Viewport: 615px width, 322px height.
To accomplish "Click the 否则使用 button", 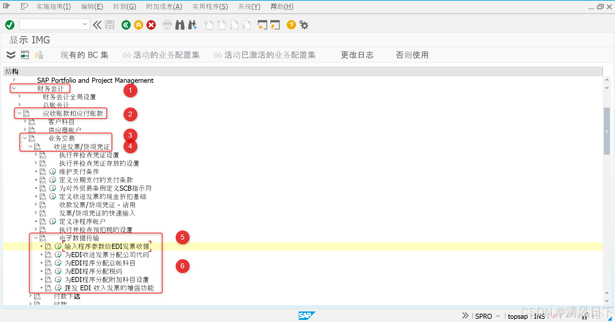I will (412, 55).
